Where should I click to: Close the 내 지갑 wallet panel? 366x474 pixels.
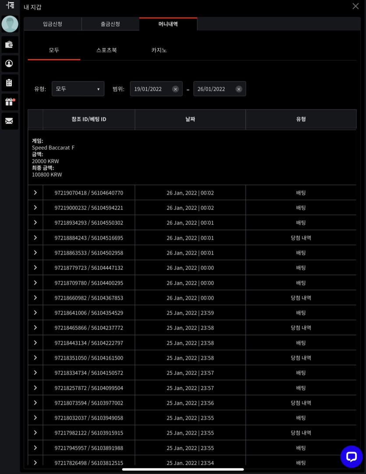click(x=356, y=6)
